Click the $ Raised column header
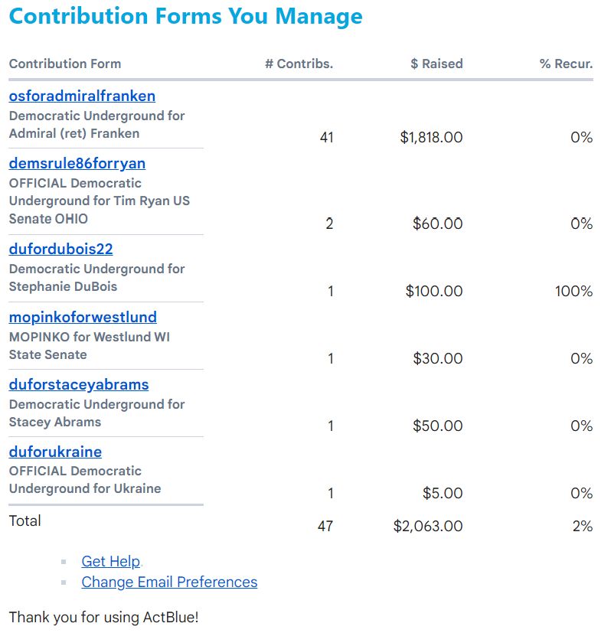 (x=436, y=64)
